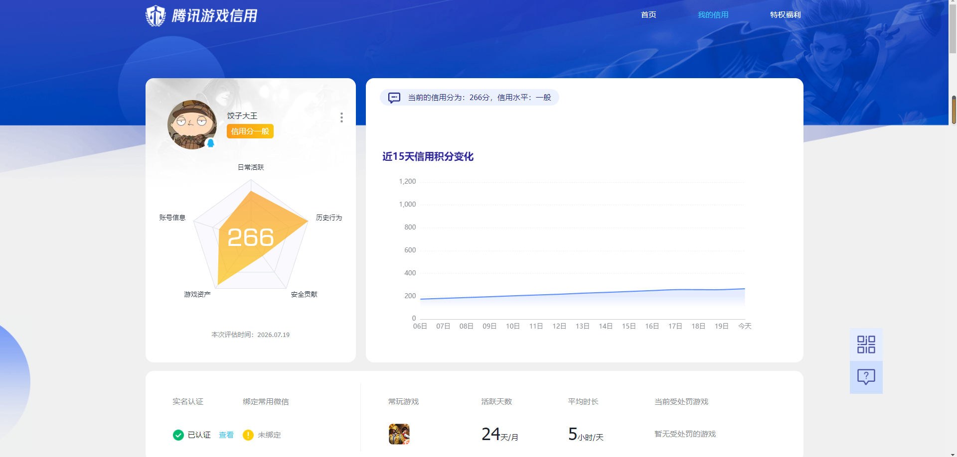Click the 常玩游戏 label
This screenshot has height=457, width=957.
click(404, 402)
